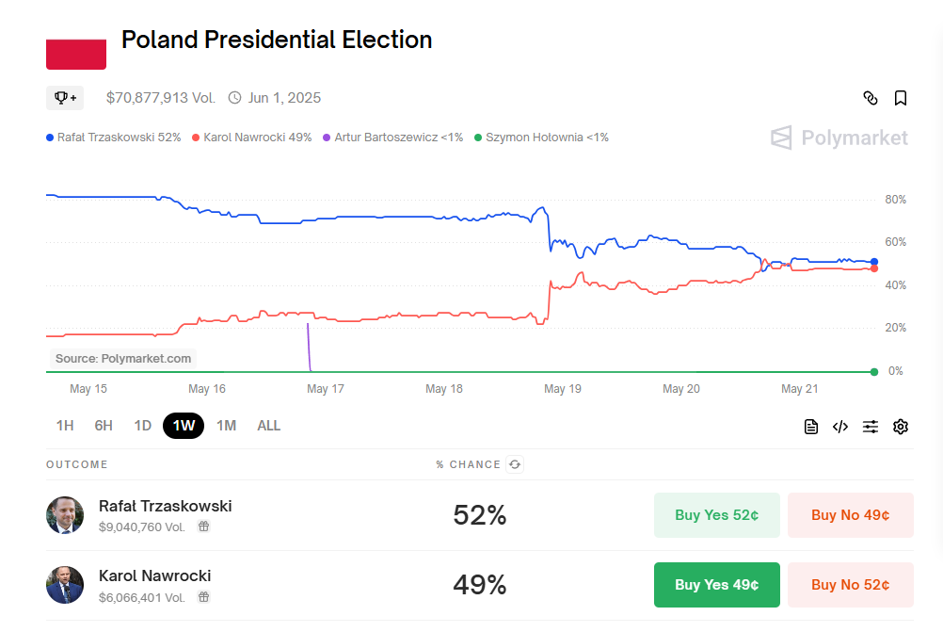This screenshot has width=943, height=632.
Task: Click the embed code icon
Action: click(840, 427)
